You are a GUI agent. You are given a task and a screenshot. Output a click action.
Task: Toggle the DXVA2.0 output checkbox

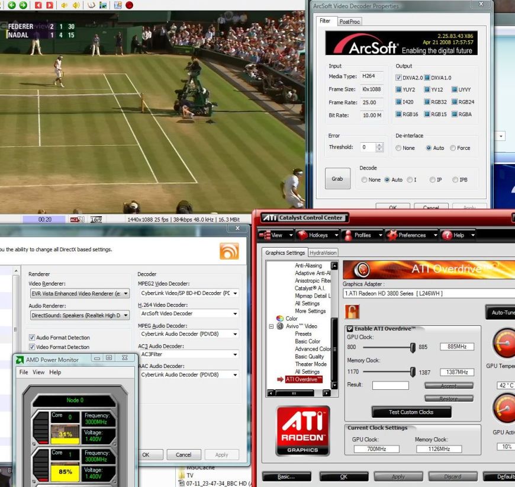(398, 78)
